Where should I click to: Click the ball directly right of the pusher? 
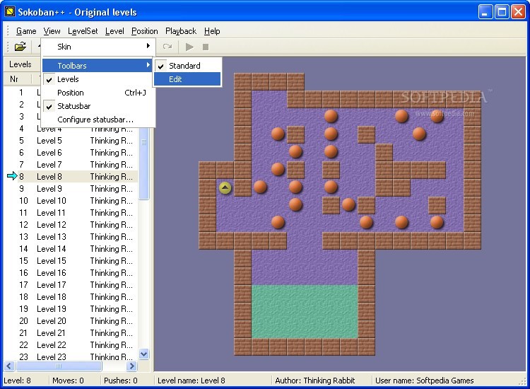[260, 187]
